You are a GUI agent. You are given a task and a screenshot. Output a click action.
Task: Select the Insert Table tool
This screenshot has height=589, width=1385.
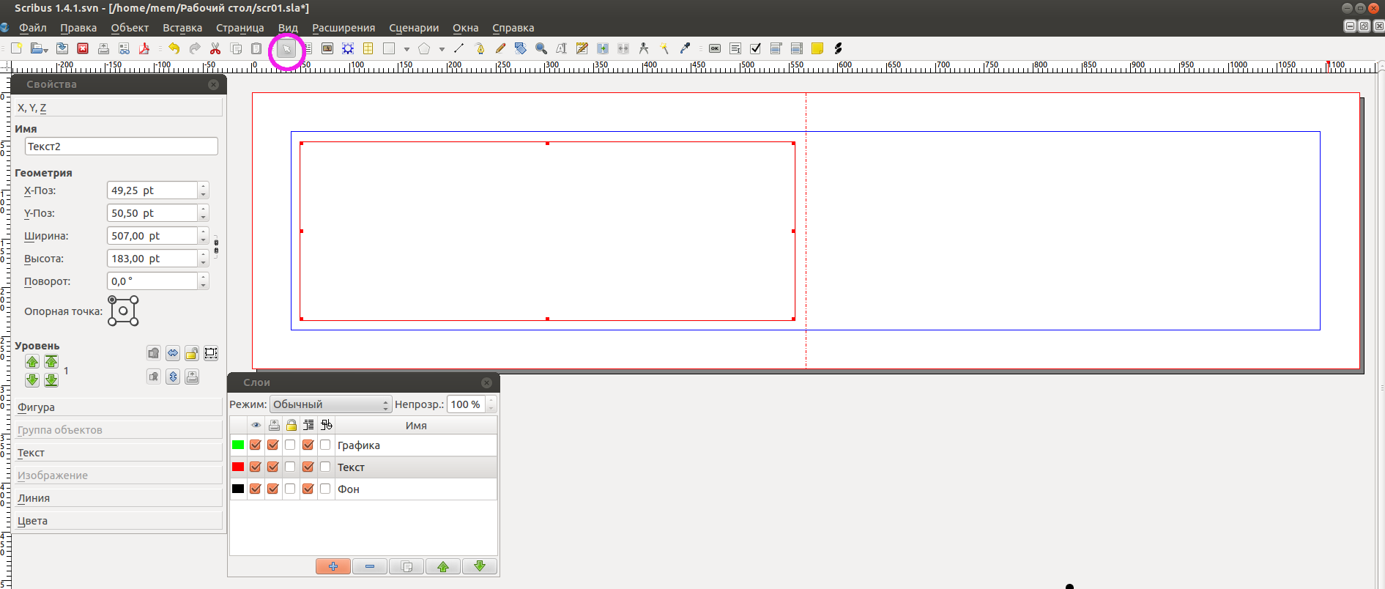[x=368, y=48]
